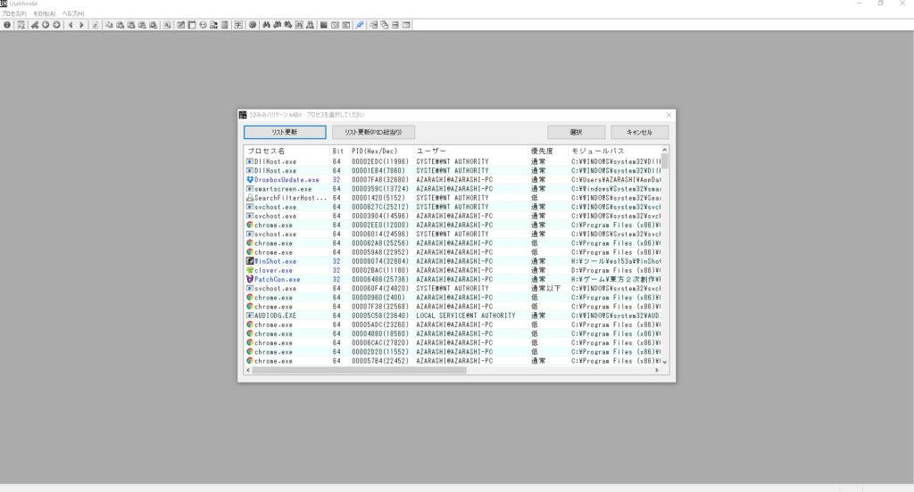Click PID cell 000057B4(22452)
The image size is (914, 492).
coord(379,361)
